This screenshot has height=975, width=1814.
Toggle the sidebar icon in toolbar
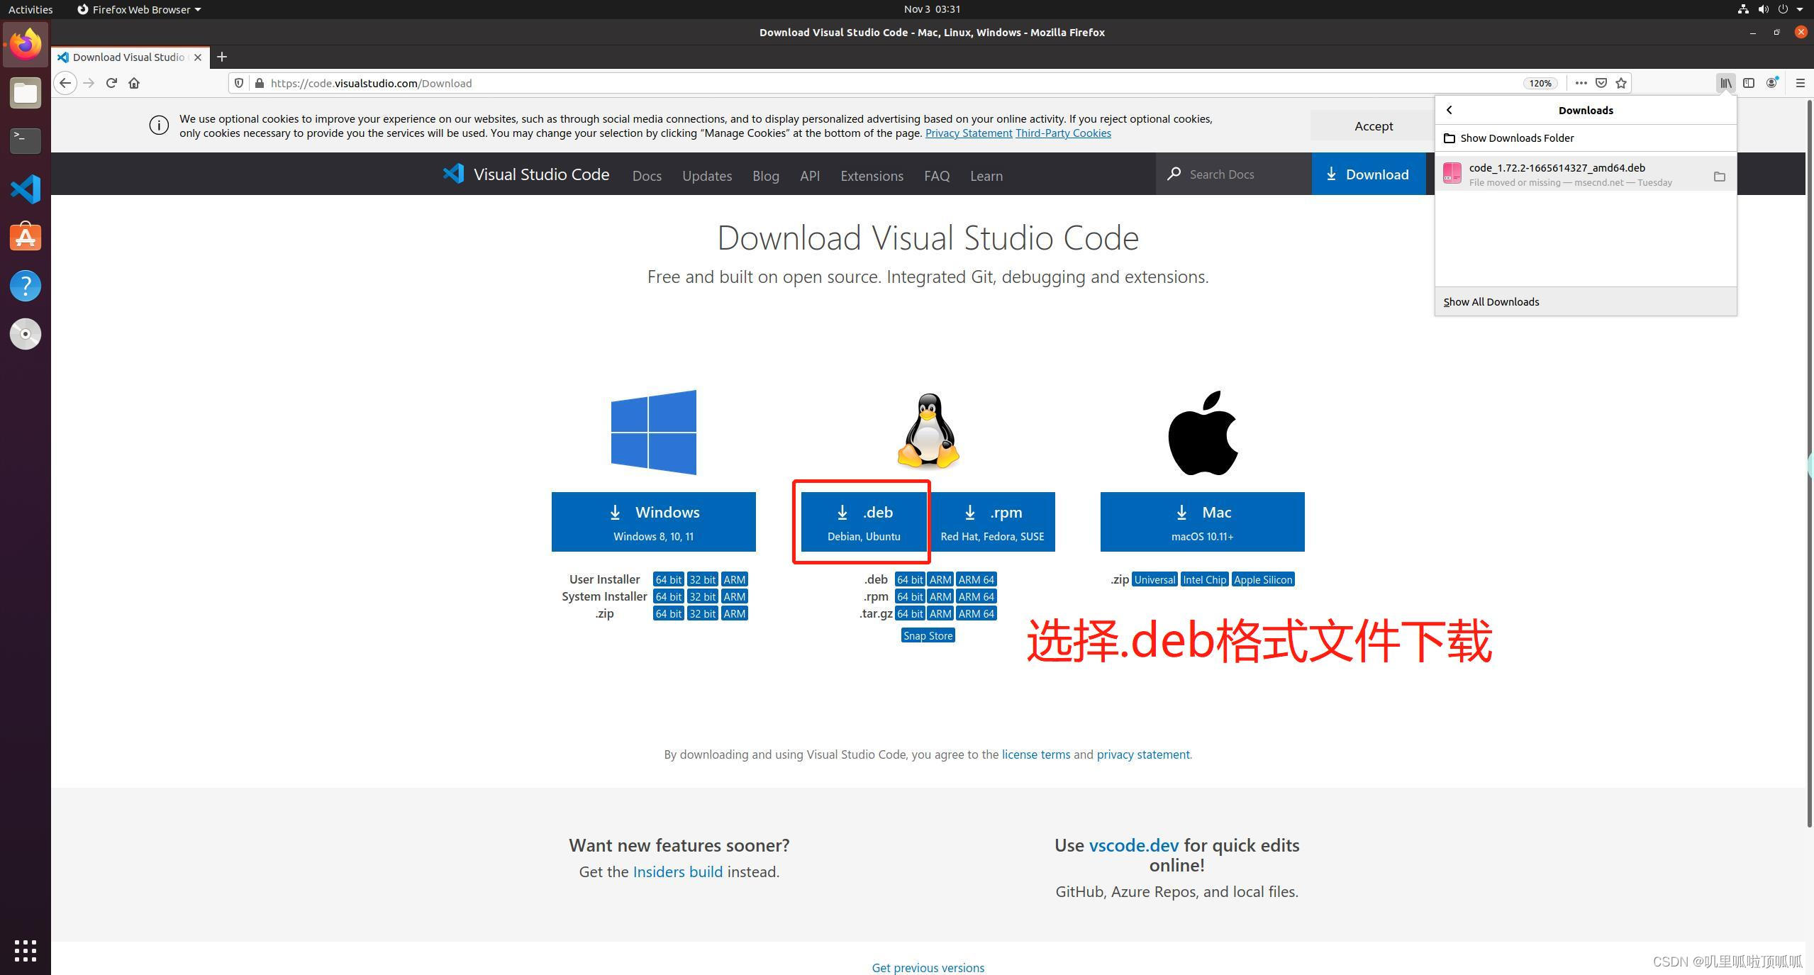click(1749, 83)
